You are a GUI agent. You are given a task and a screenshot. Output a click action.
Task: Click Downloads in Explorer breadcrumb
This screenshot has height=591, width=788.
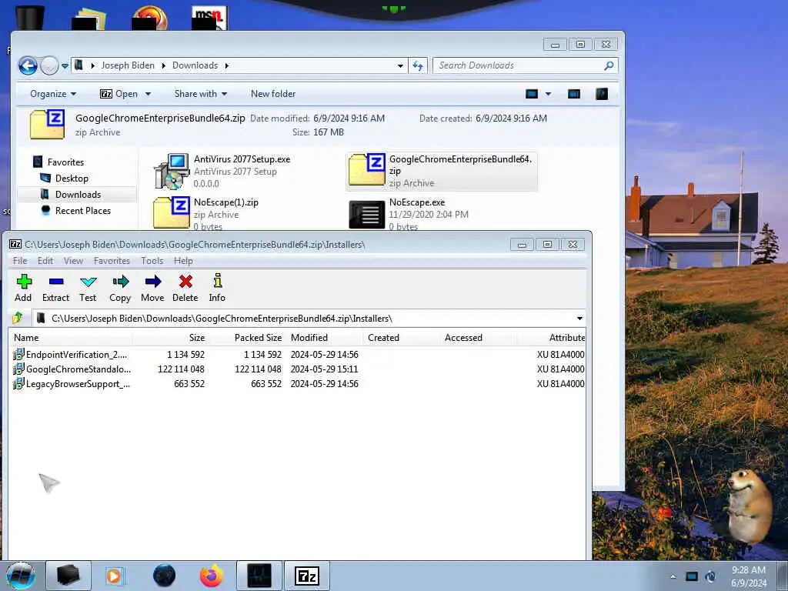195,65
